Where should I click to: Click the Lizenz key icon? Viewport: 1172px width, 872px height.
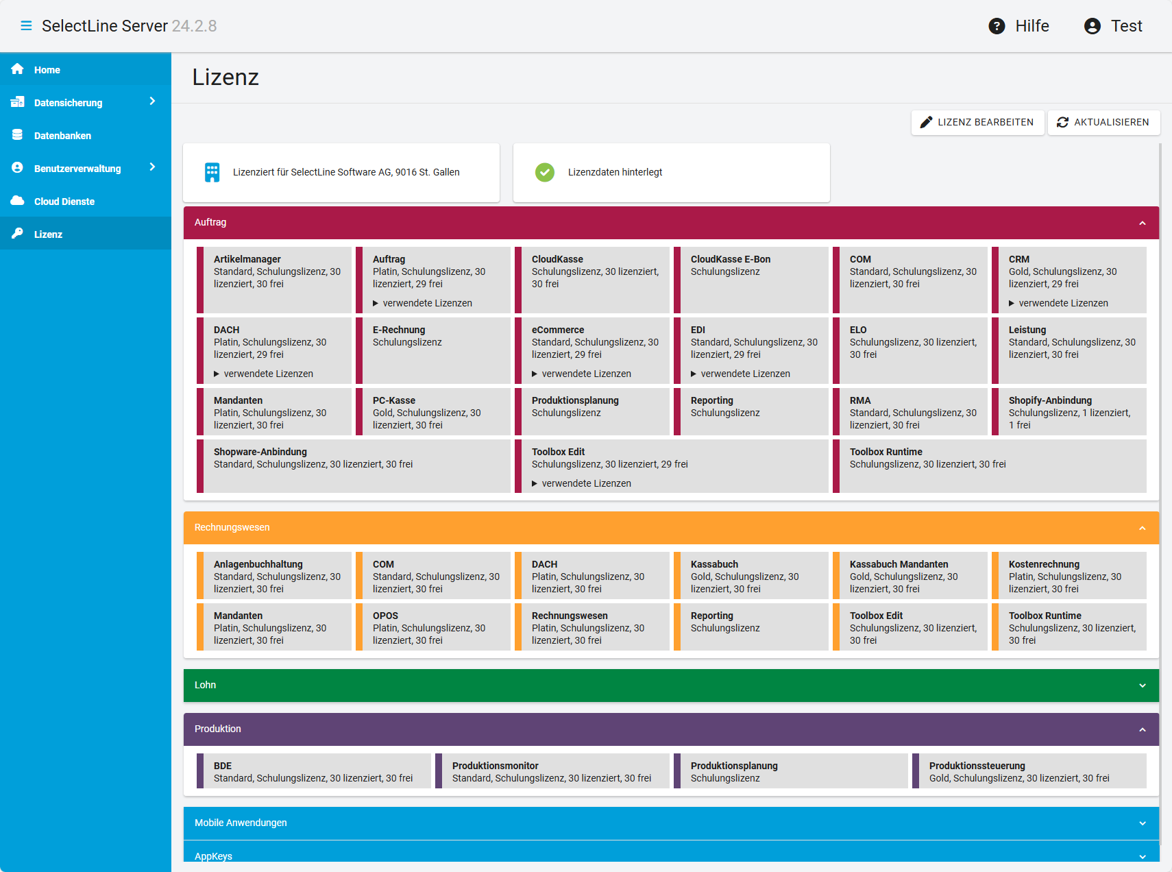click(18, 234)
